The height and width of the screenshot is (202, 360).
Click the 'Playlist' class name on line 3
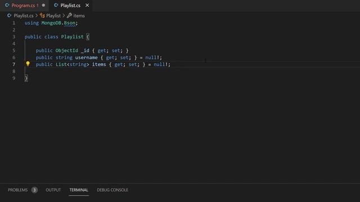pos(72,36)
